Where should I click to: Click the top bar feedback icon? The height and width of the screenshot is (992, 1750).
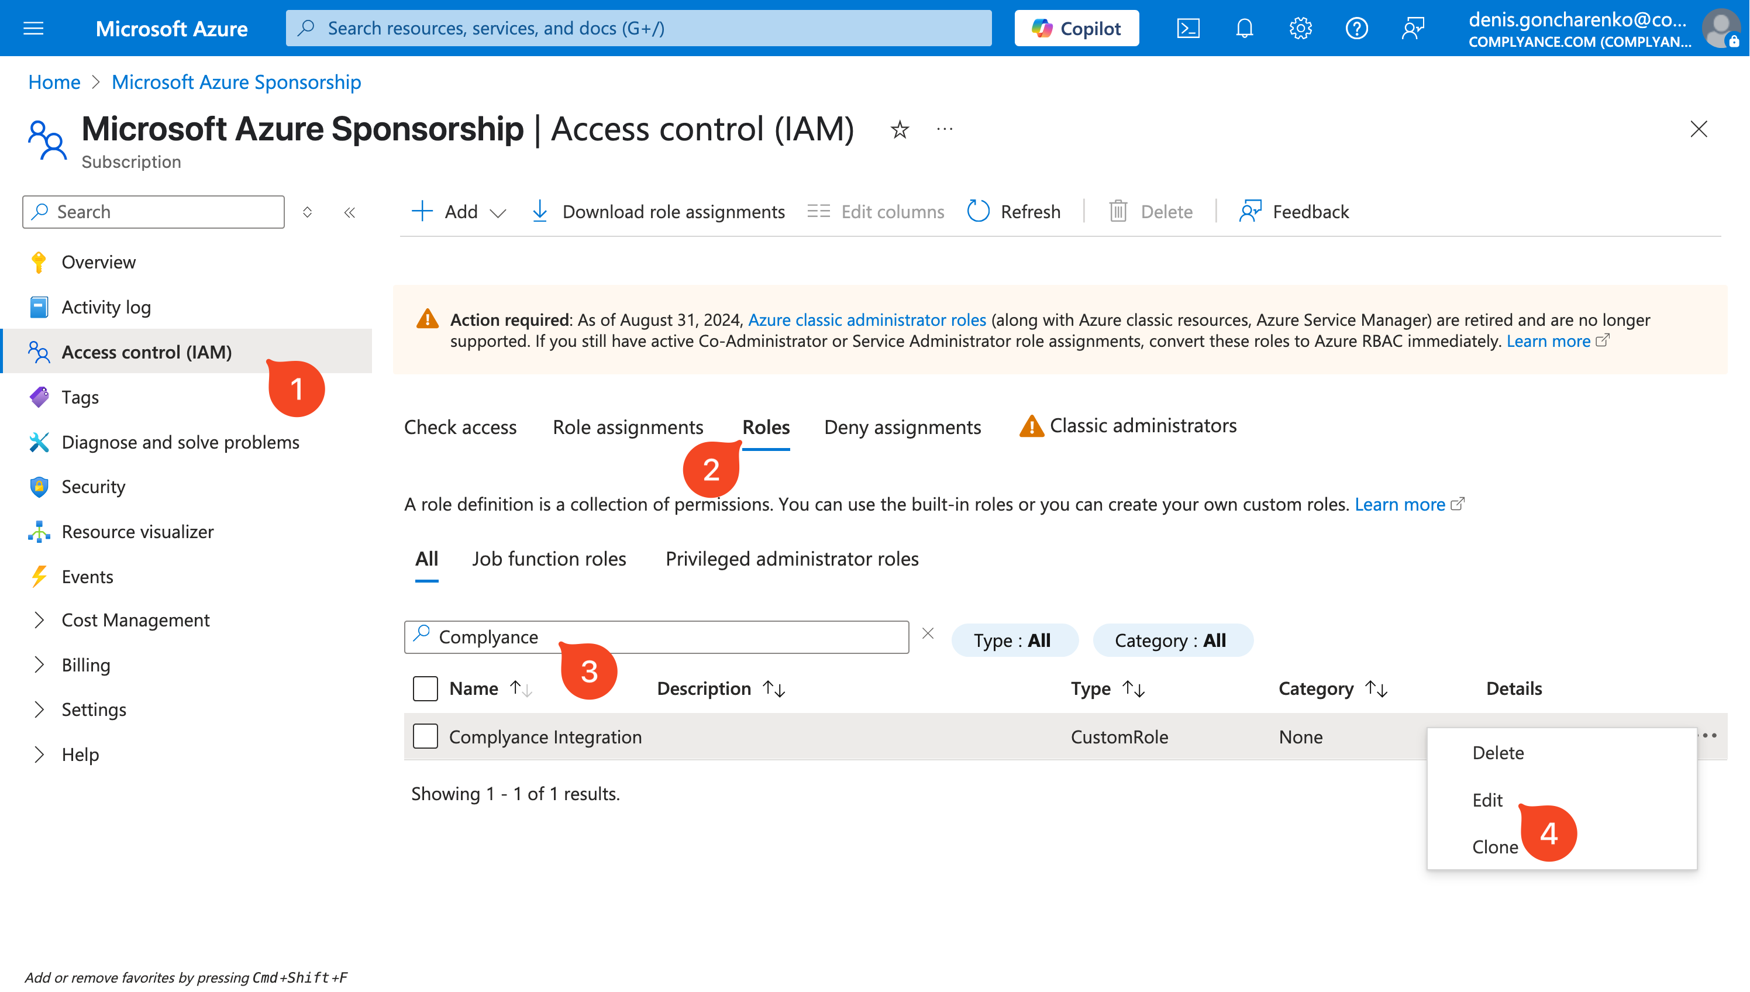(x=1413, y=28)
